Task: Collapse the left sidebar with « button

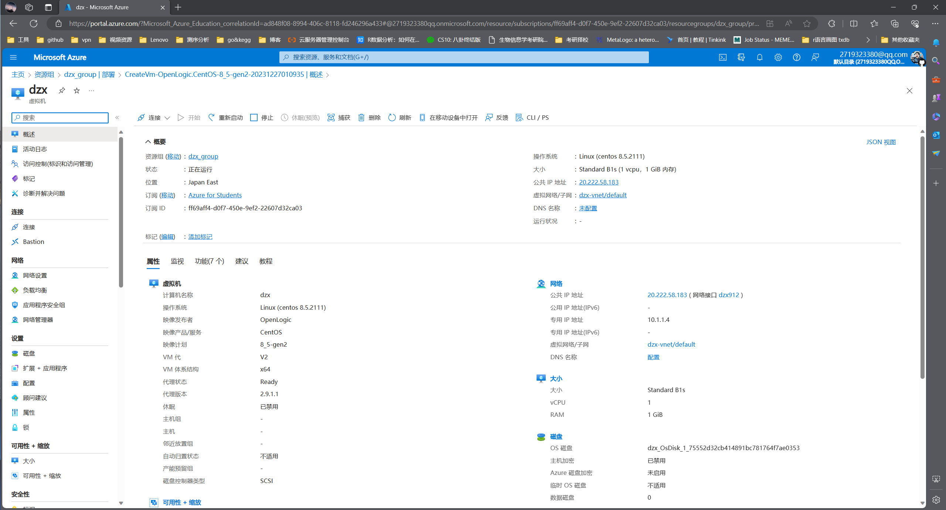Action: pyautogui.click(x=117, y=117)
